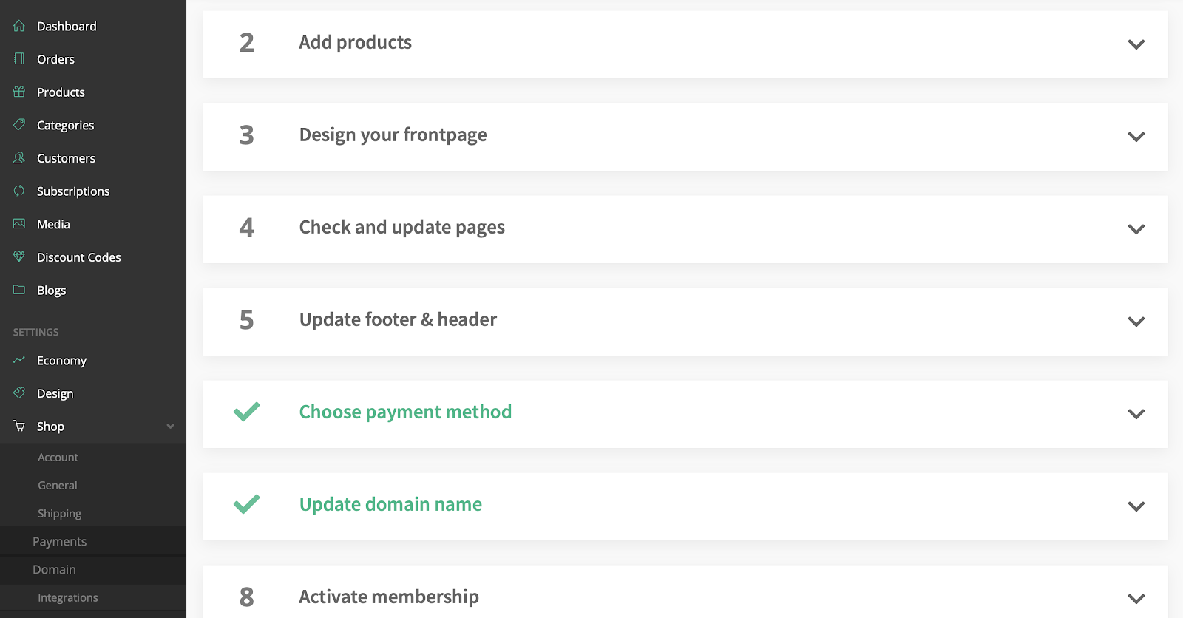Open Economy settings
This screenshot has height=618, width=1183.
tap(61, 361)
